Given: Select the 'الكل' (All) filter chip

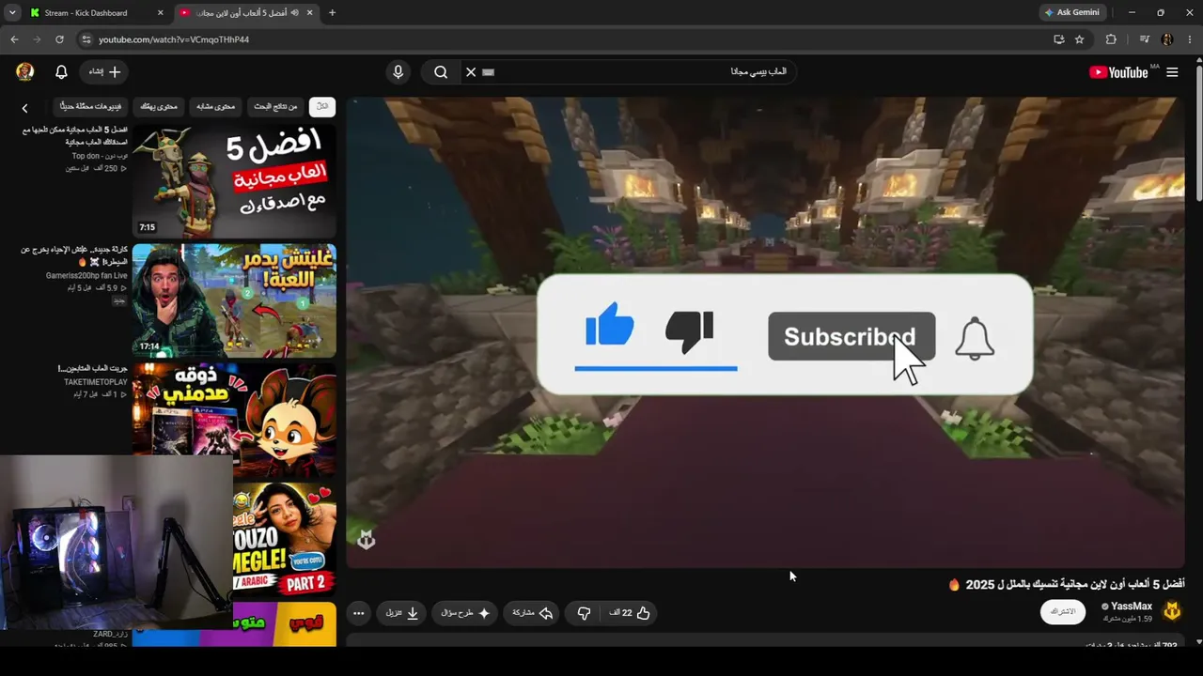Looking at the screenshot, I should 322,106.
